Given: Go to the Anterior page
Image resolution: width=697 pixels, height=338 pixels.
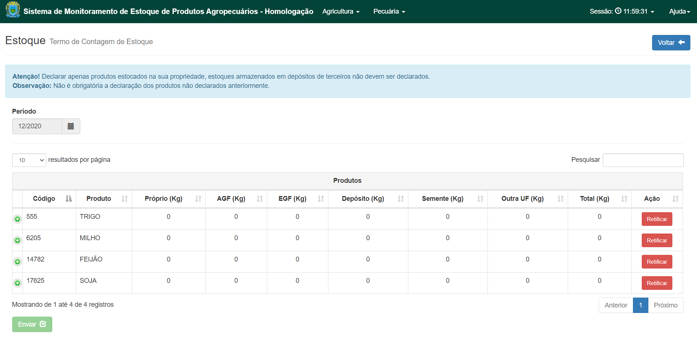Looking at the screenshot, I should point(616,305).
